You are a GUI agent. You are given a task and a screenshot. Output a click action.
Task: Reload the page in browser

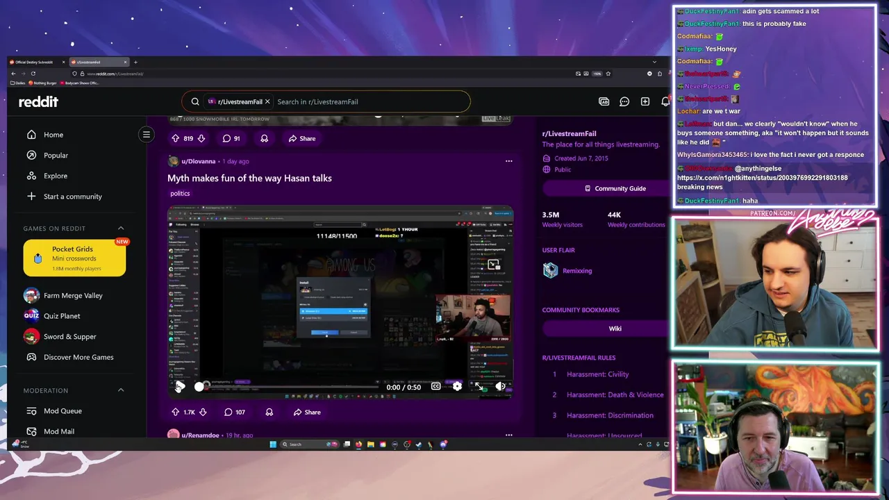(33, 74)
